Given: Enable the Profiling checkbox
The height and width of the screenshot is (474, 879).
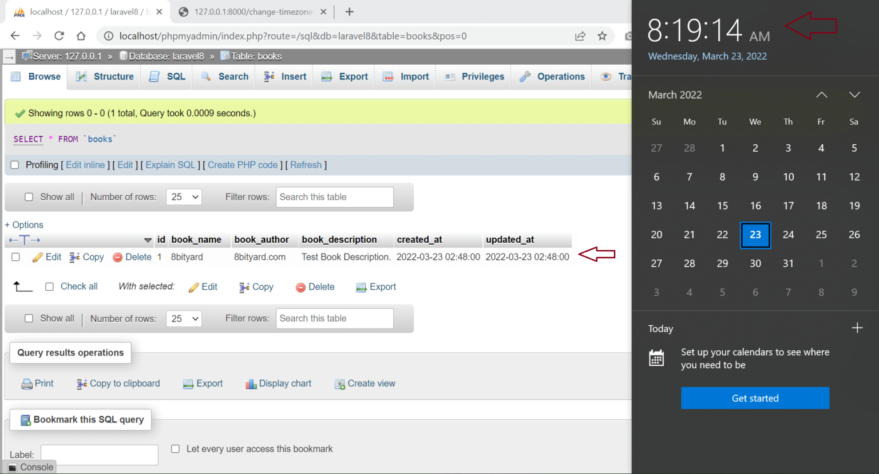Looking at the screenshot, I should click(x=15, y=165).
